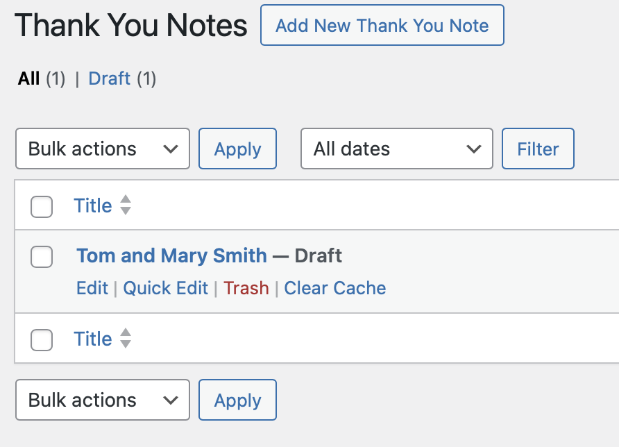Expand the All dates filter dropdown
619x447 pixels.
coord(396,149)
